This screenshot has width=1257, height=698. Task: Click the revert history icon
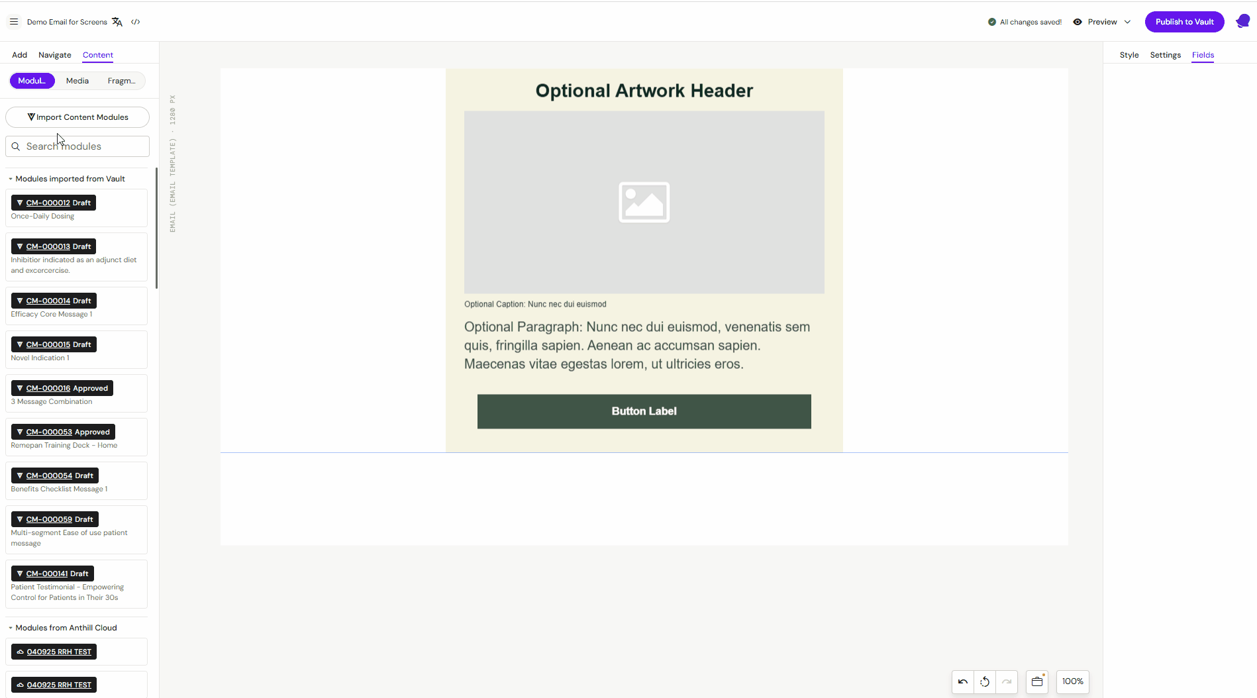pyautogui.click(x=985, y=681)
